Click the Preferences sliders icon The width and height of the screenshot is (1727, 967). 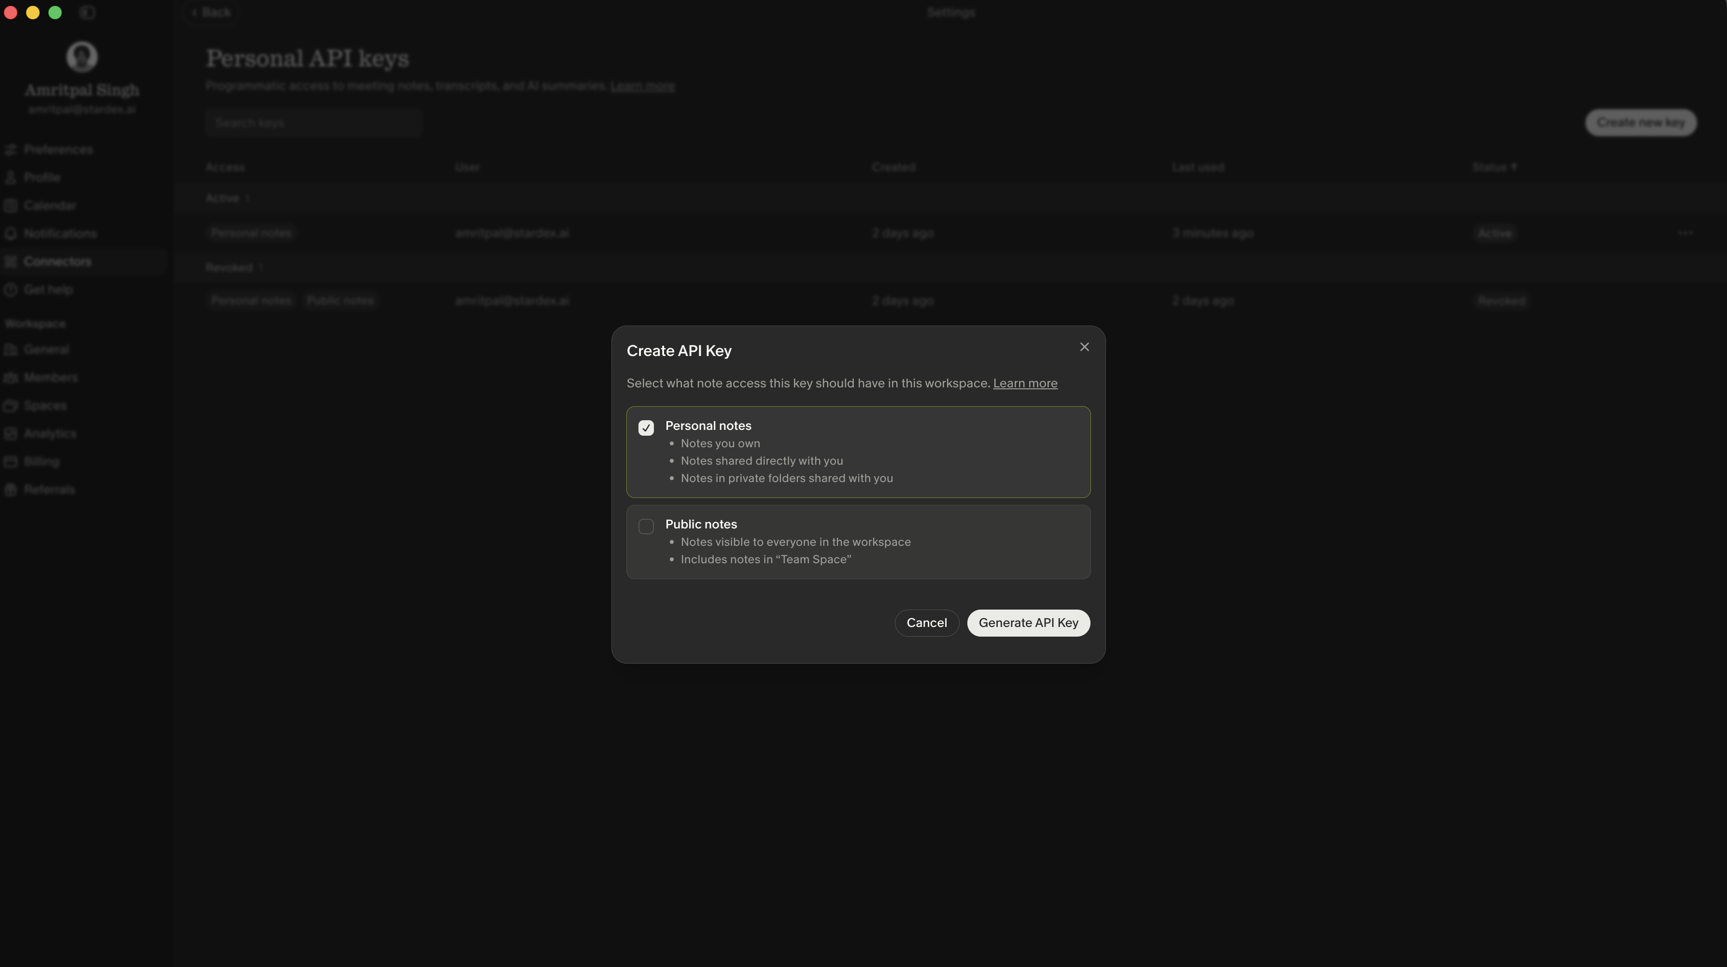tap(10, 150)
